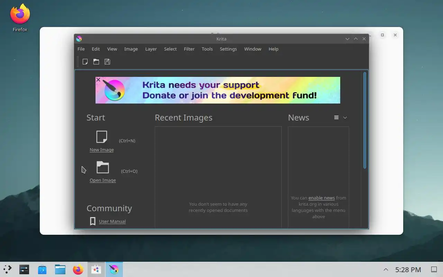The height and width of the screenshot is (277, 443).
Task: Open the Select menu
Action: tap(170, 49)
